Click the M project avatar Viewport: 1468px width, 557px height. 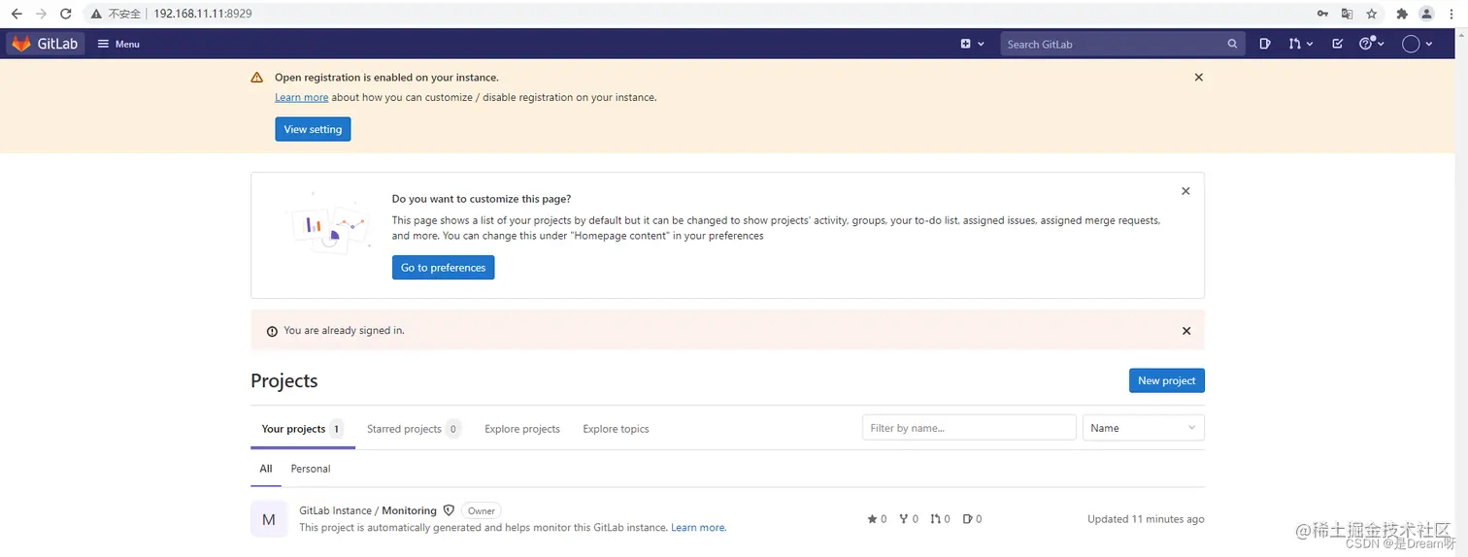[269, 519]
